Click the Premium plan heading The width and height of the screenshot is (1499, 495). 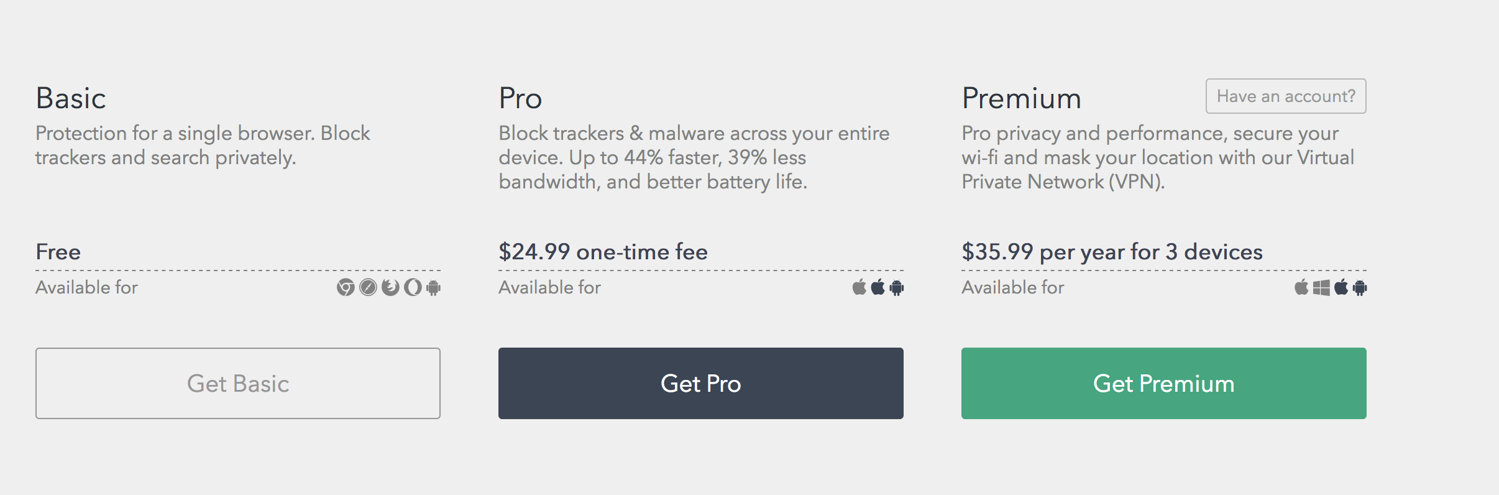(x=1021, y=98)
